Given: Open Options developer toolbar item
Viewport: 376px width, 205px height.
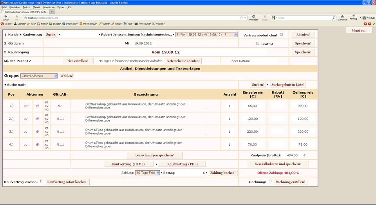Looking at the screenshot, I should pyautogui.click(x=159, y=24).
